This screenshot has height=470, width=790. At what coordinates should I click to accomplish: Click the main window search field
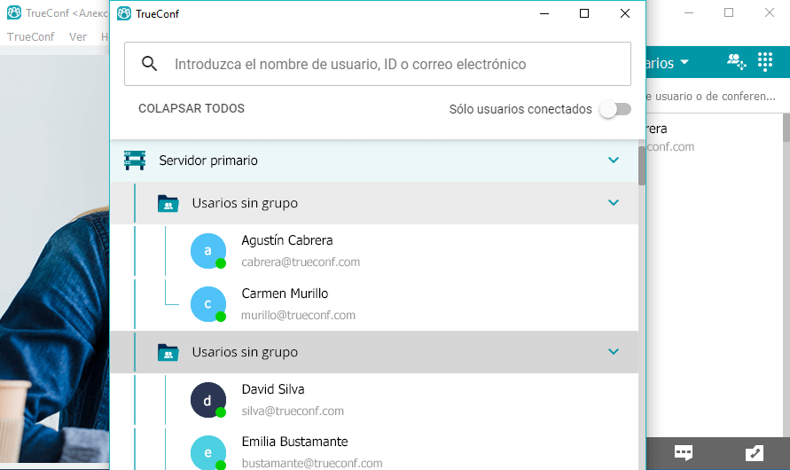pyautogui.click(x=714, y=96)
